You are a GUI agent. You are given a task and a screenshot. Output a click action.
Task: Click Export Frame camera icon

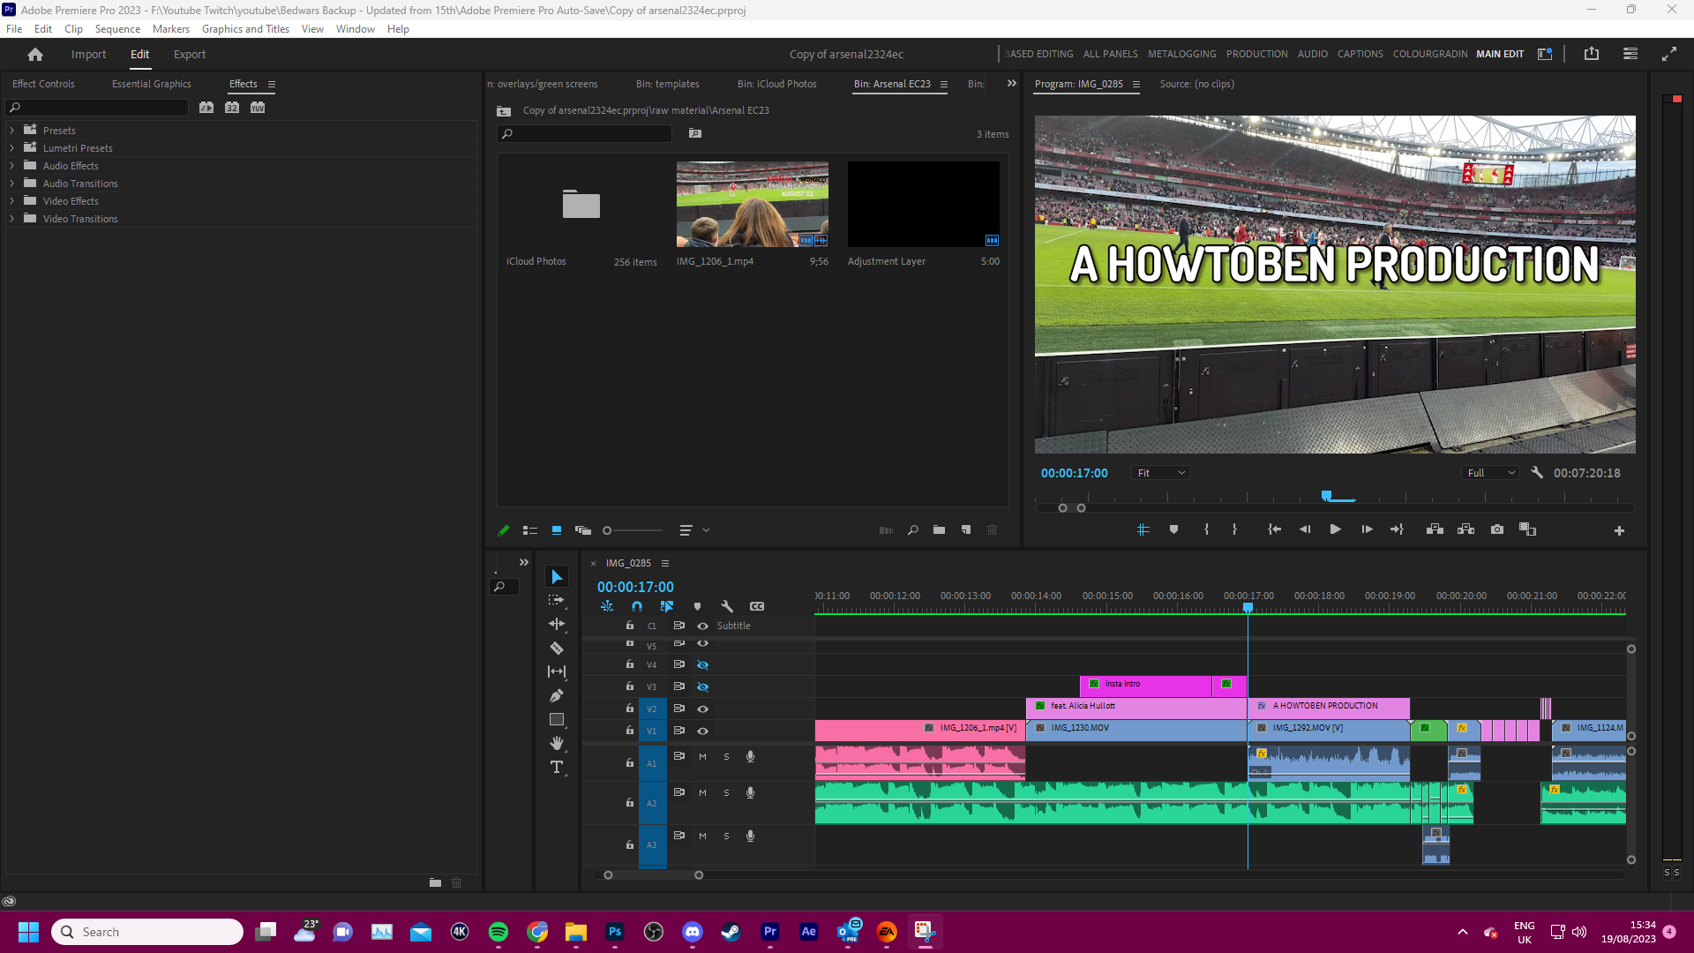click(x=1497, y=529)
